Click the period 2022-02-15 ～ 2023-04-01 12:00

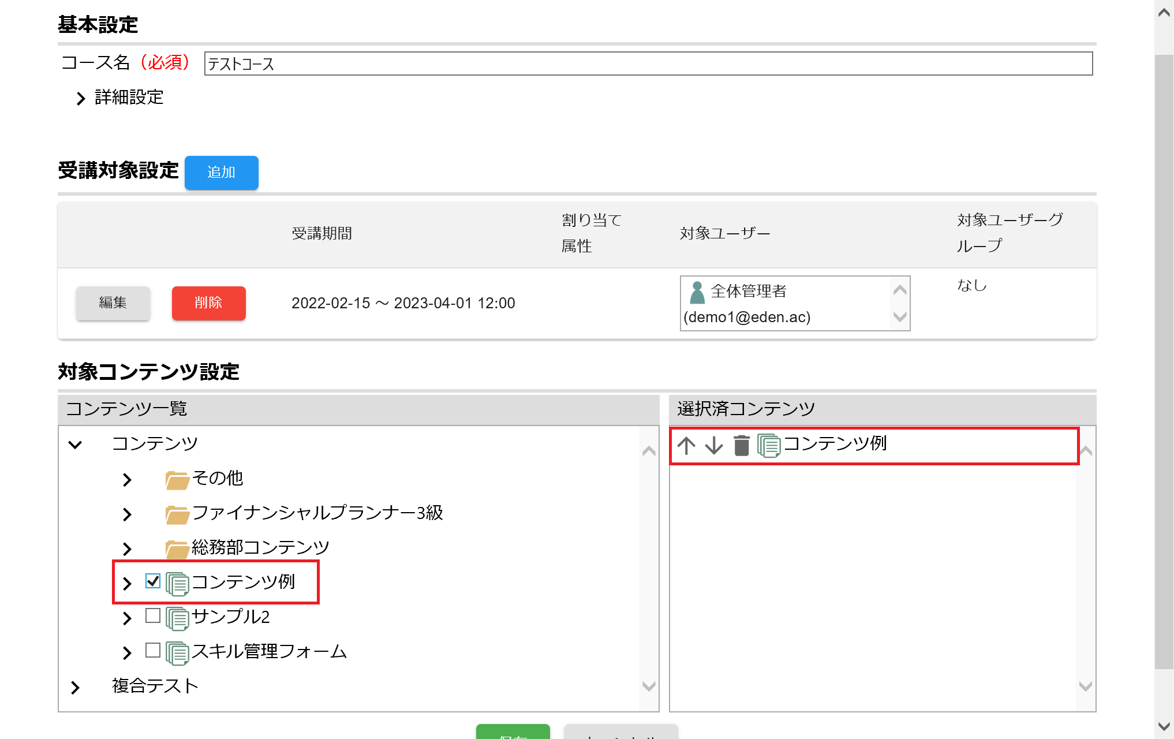[x=403, y=303]
